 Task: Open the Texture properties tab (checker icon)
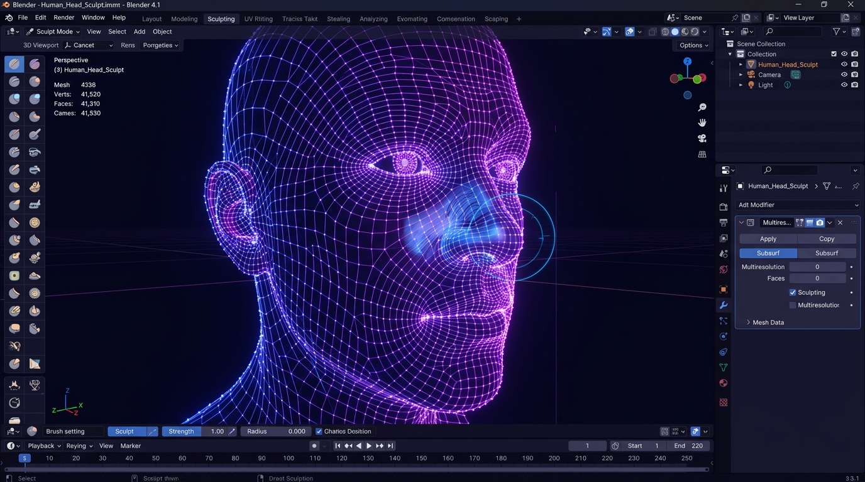pyautogui.click(x=724, y=402)
